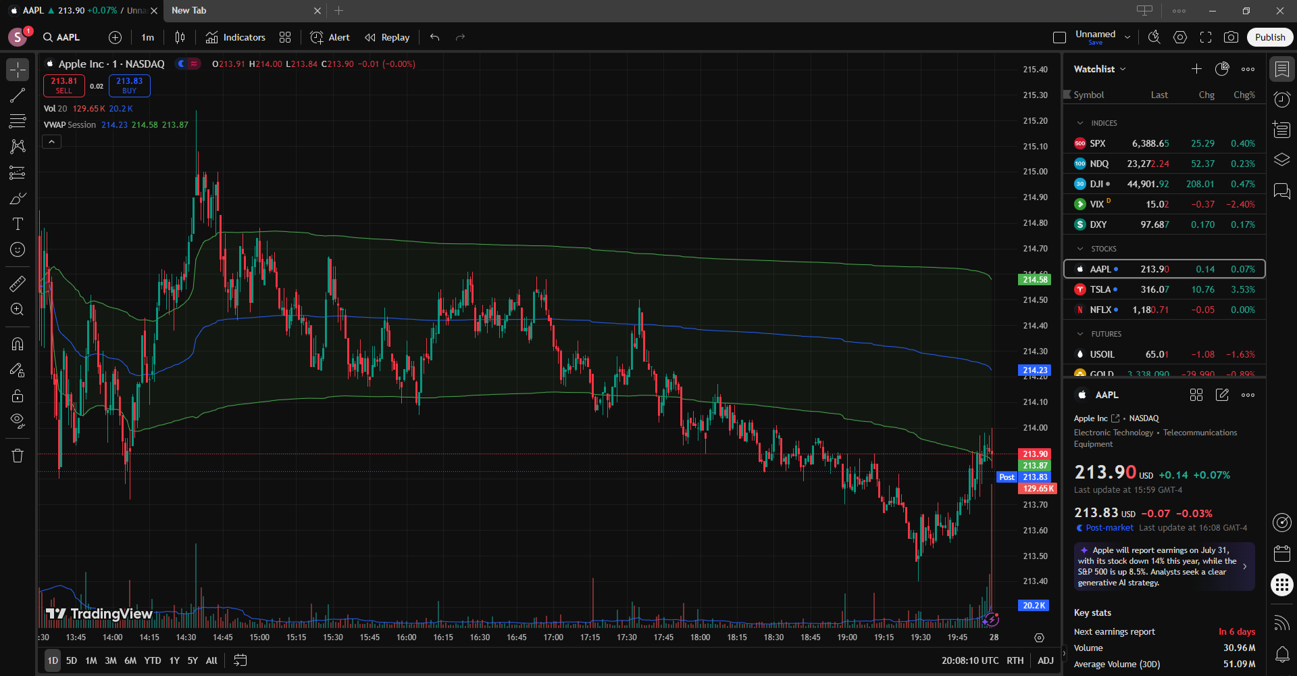Click the trash icon to remove drawings

tap(18, 456)
